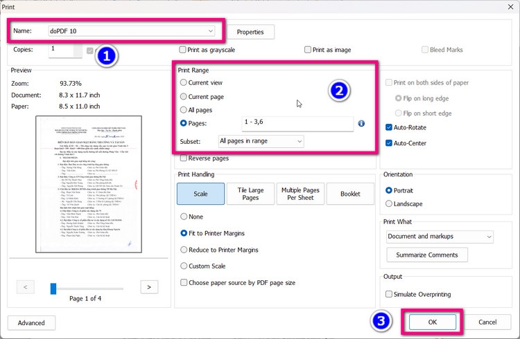Click OK to print
The height and width of the screenshot is (339, 520).
(x=433, y=322)
